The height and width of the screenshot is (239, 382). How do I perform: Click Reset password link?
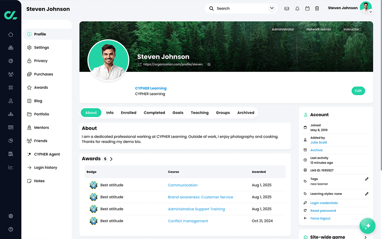[x=323, y=211]
